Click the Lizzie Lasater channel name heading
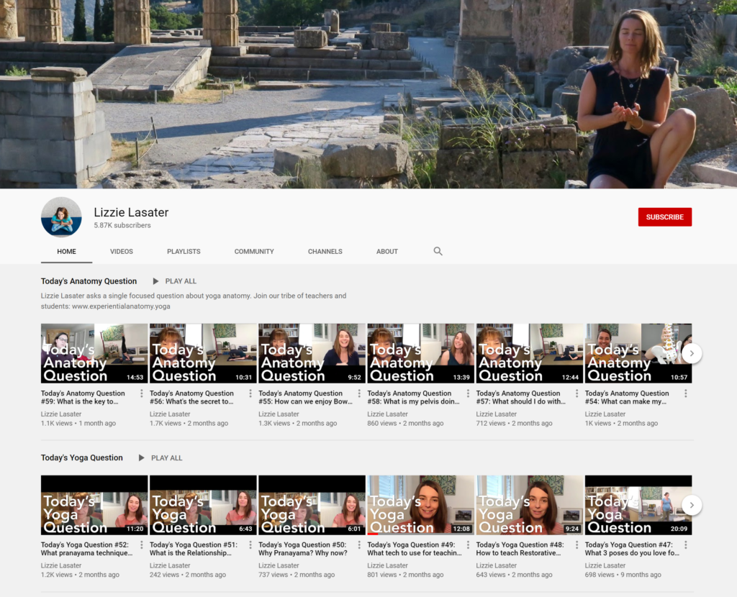This screenshot has height=597, width=737. 131,212
